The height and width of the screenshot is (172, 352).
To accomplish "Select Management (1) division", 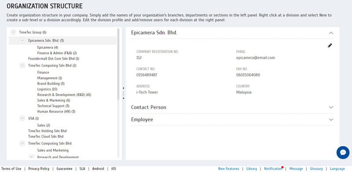I will coord(50,78).
